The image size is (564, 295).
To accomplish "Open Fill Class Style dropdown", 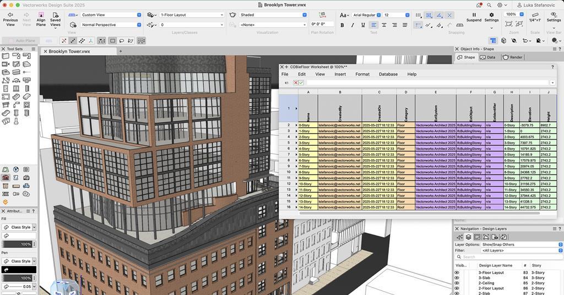I will click(x=19, y=227).
